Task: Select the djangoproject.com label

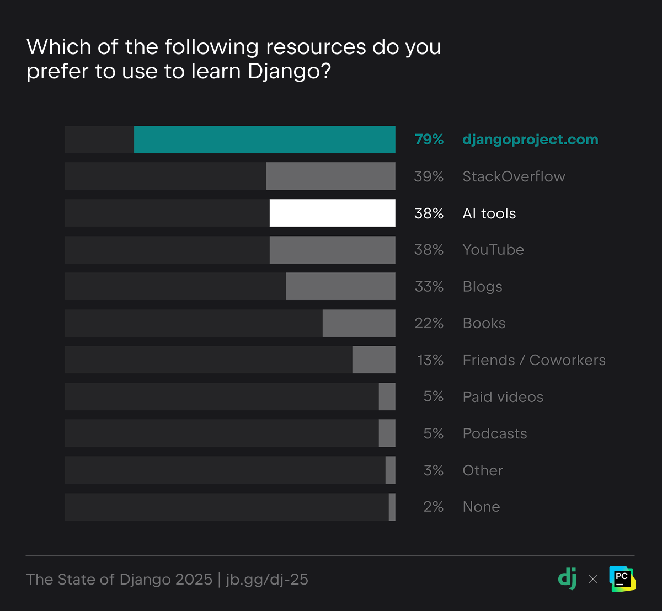Action: click(x=530, y=140)
